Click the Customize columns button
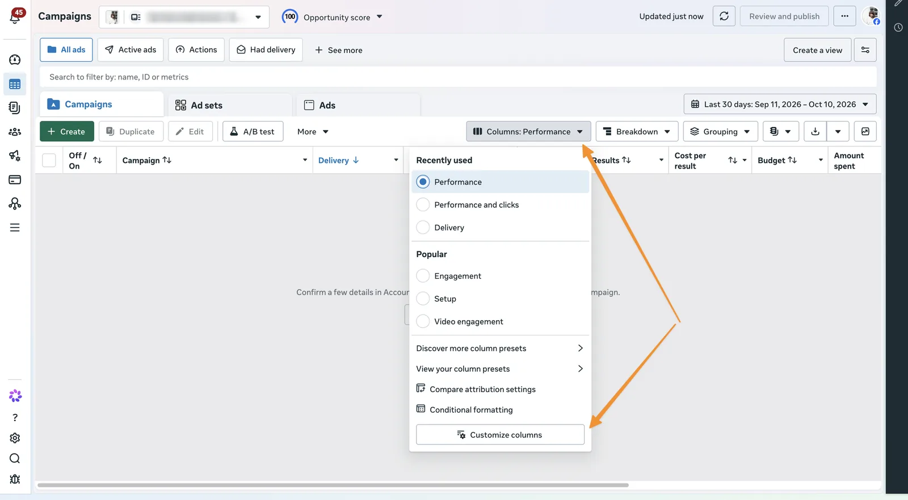908x500 pixels. click(500, 435)
